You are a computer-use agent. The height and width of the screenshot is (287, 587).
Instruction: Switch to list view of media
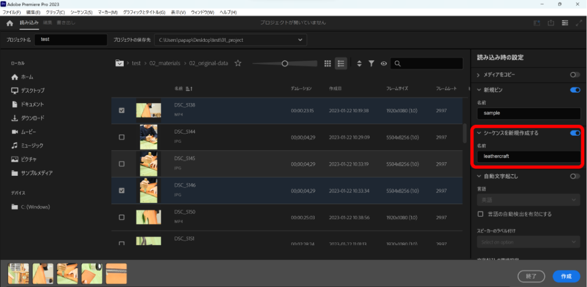341,64
